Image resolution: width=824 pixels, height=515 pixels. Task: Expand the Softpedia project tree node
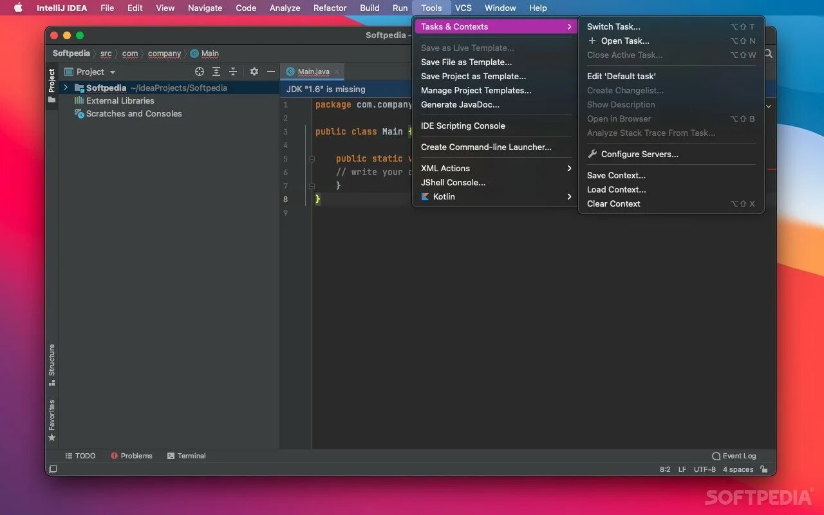coord(66,88)
